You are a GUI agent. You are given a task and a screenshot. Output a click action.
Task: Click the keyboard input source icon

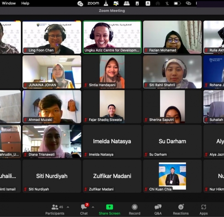click(x=148, y=3)
